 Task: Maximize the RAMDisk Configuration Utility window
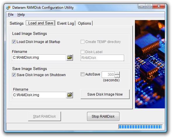(149, 6)
